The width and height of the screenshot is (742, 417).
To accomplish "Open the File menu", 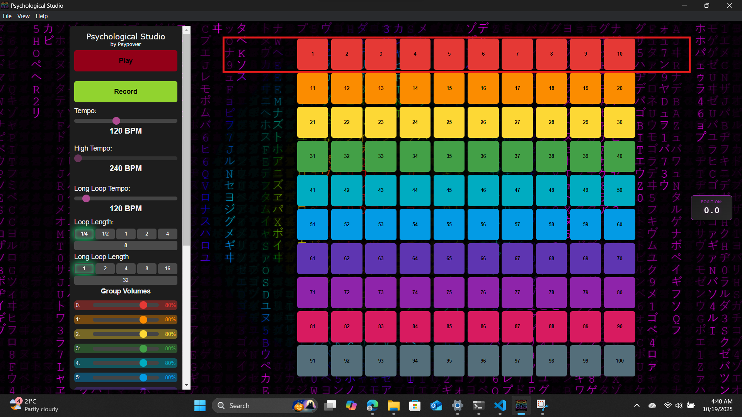I will pyautogui.click(x=7, y=16).
